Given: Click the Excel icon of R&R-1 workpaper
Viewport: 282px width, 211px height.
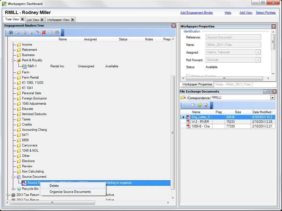Looking at the screenshot, I should pos(24,66).
